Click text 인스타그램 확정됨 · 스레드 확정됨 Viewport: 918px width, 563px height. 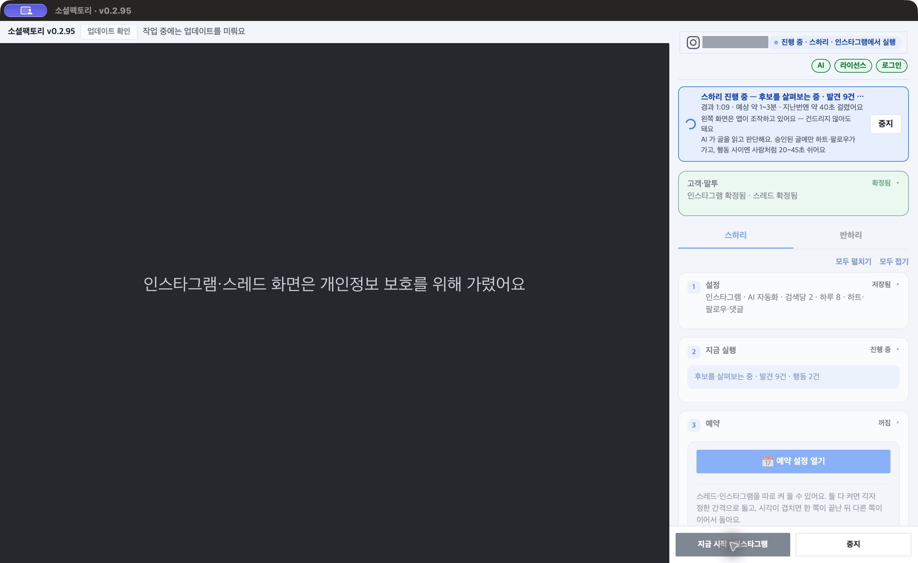point(742,196)
